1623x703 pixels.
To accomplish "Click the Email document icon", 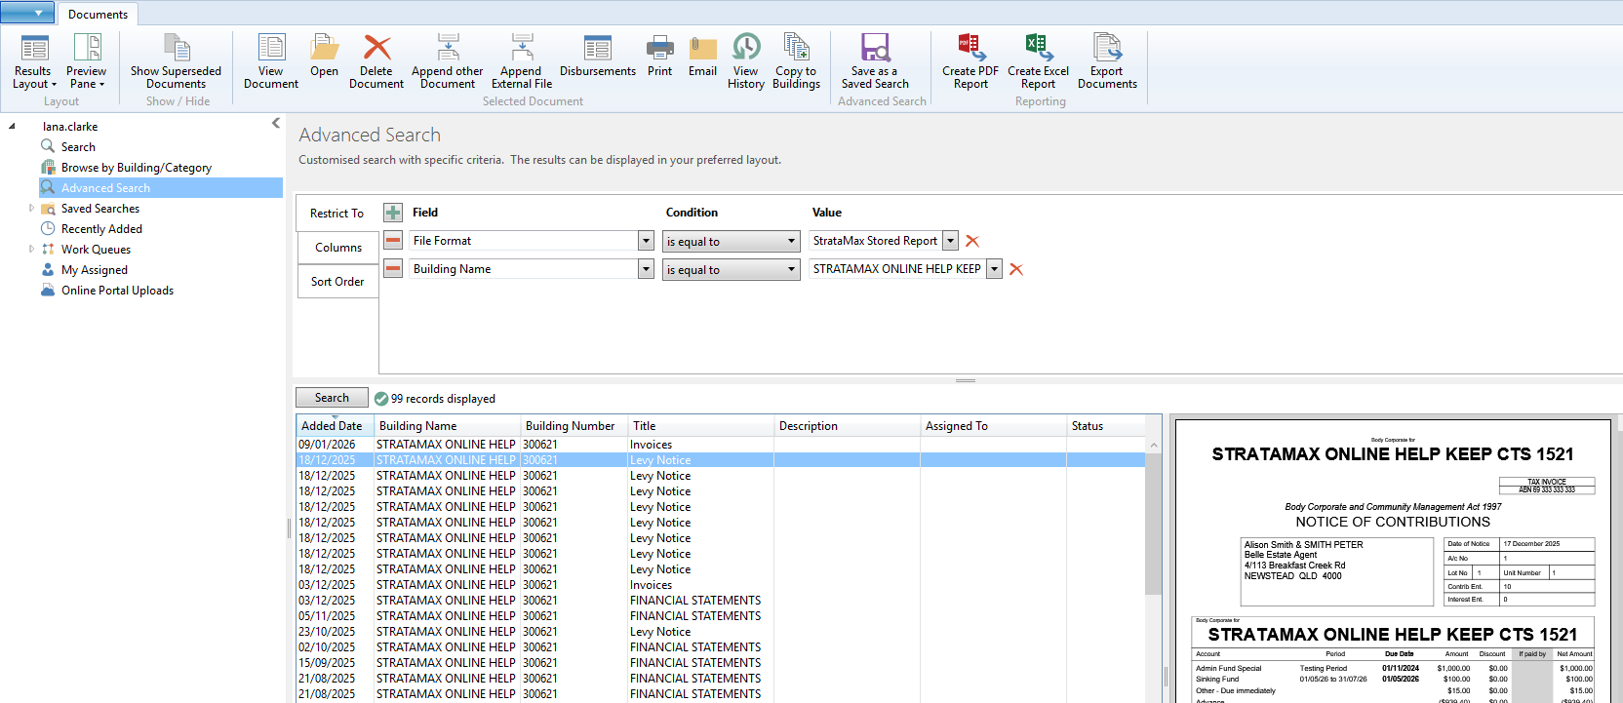I will tap(702, 57).
